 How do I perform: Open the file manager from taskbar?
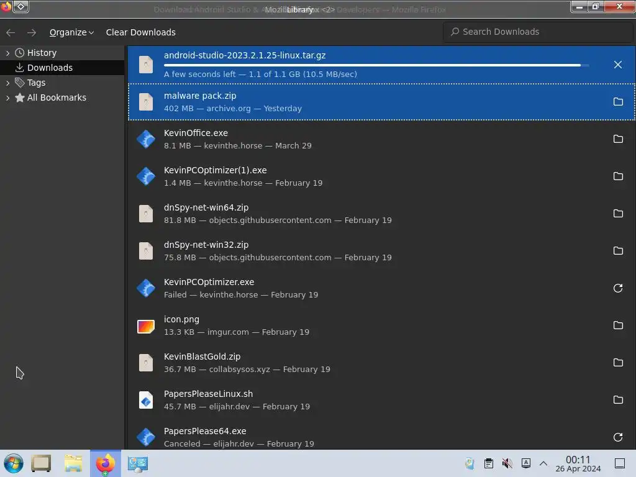[73, 463]
